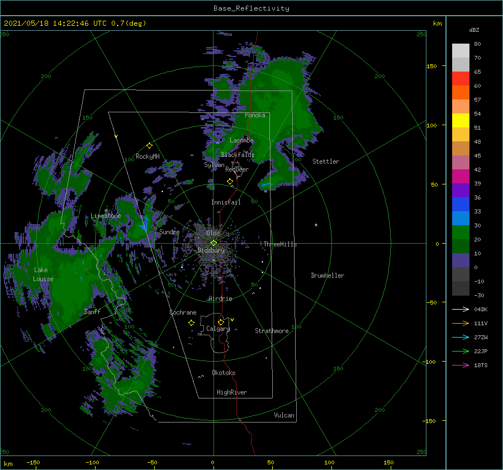The image size is (503, 470).
Task: Click the Airdrie label
Action: (x=220, y=298)
